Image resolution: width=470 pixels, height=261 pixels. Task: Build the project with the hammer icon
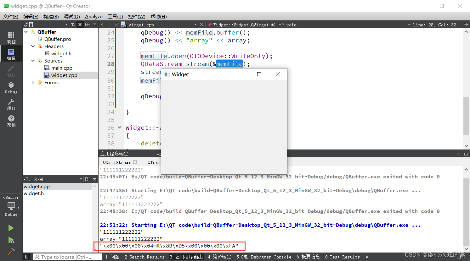coord(11,252)
